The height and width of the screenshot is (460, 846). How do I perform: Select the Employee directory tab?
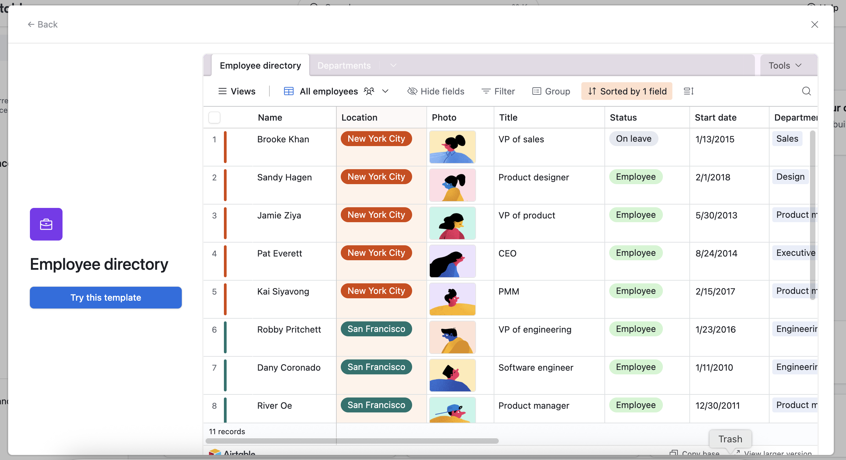pos(260,65)
